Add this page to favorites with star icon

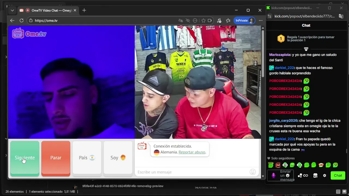203,20
